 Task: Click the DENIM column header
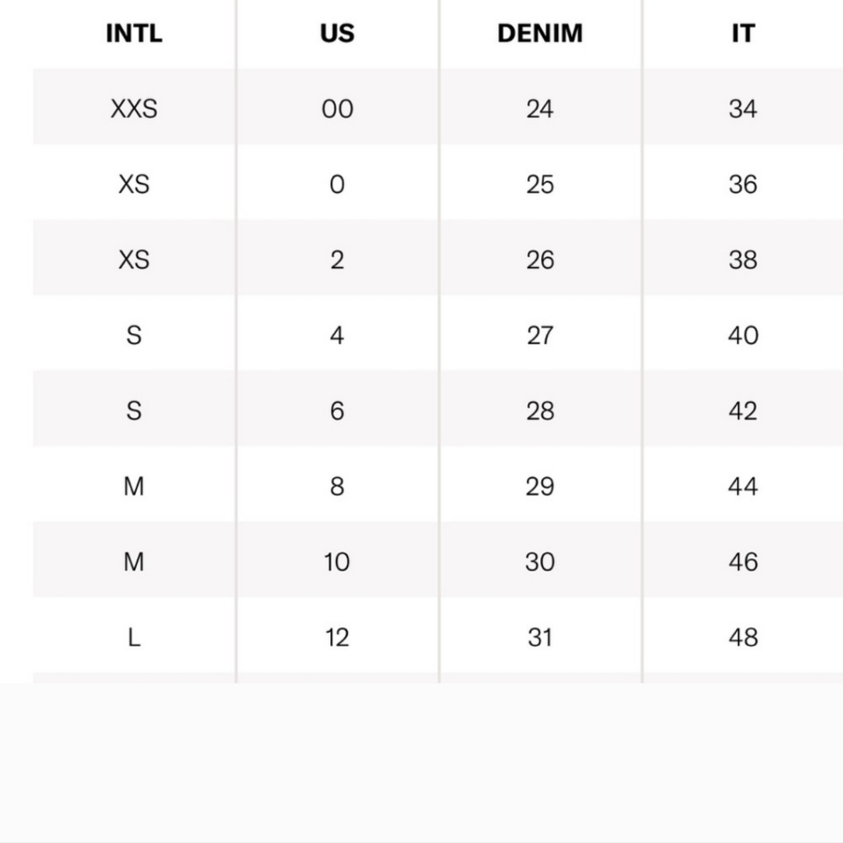pos(540,34)
